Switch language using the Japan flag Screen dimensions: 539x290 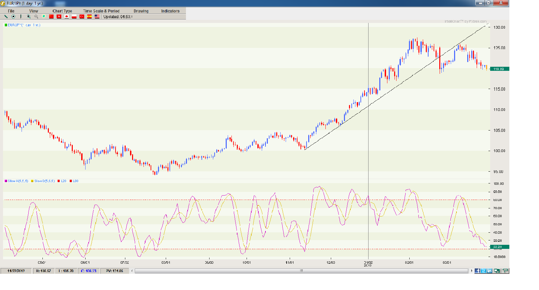click(x=67, y=17)
